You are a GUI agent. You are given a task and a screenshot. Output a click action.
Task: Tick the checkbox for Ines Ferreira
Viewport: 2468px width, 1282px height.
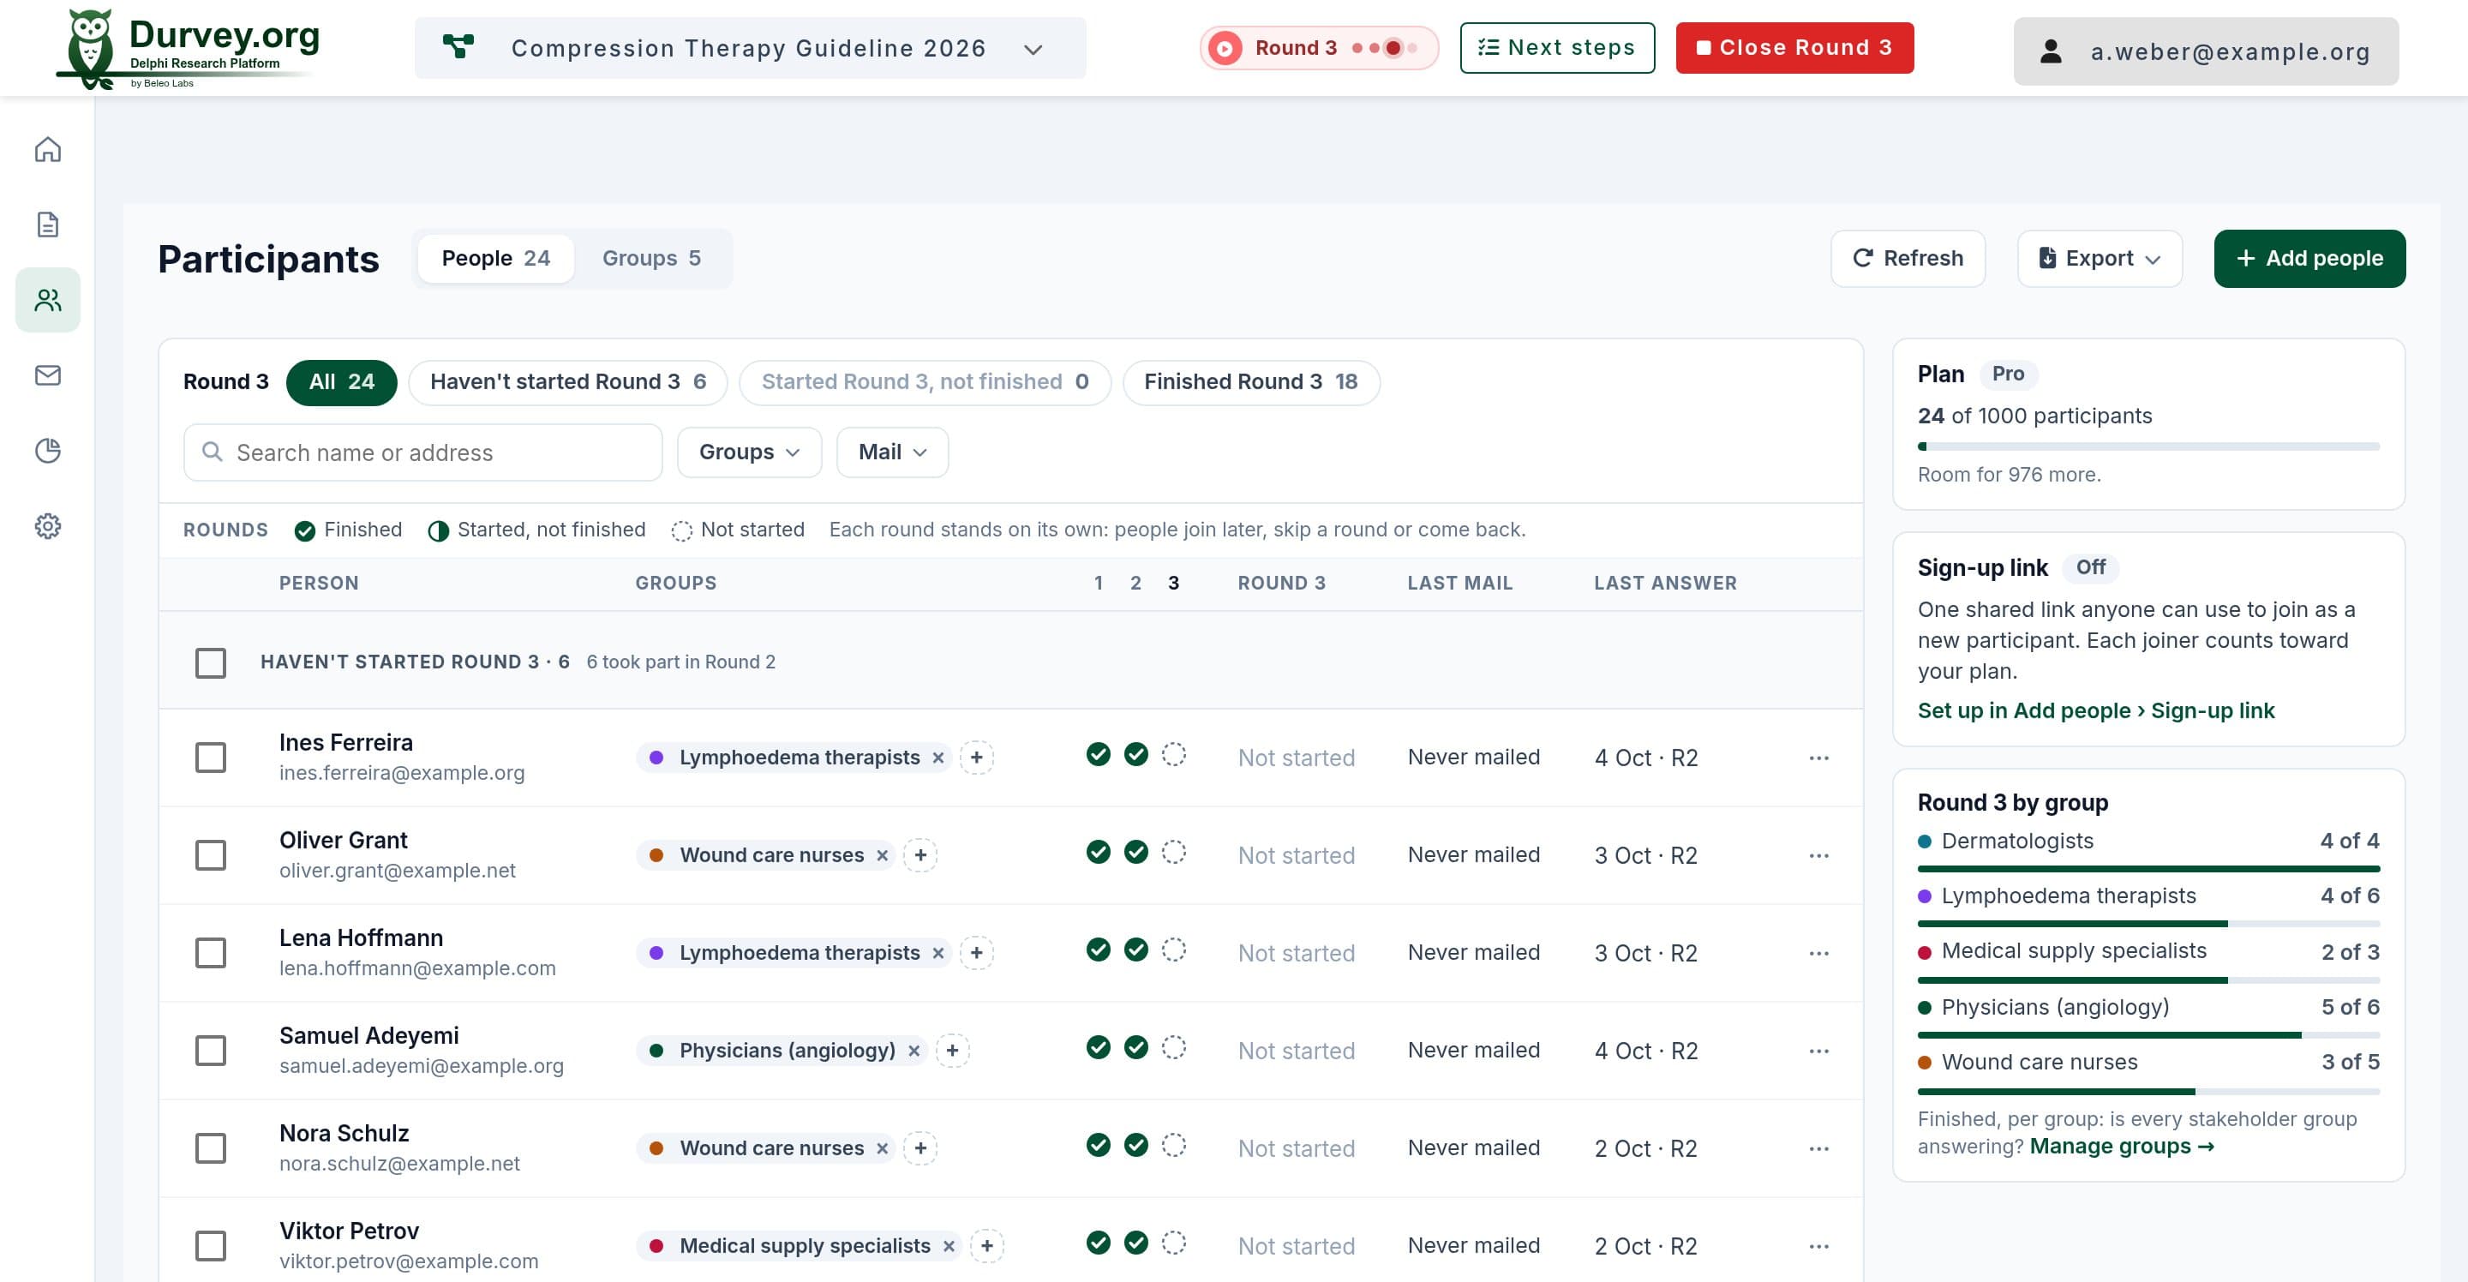211,758
